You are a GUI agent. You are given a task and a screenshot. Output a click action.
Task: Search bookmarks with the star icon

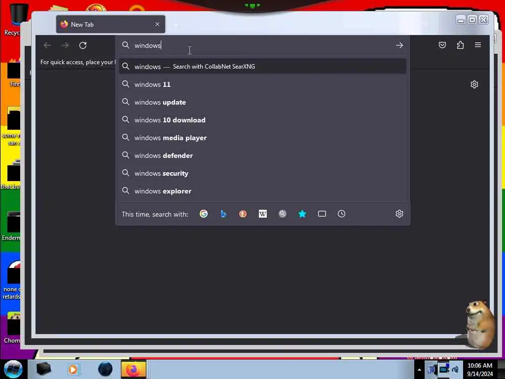[x=302, y=214]
